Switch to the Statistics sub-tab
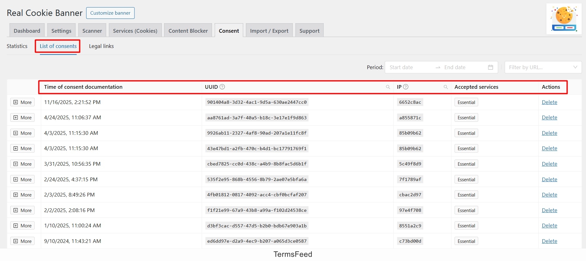586x261 pixels. (17, 46)
